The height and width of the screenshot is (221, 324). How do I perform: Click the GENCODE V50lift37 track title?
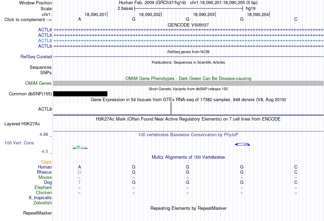pos(188,25)
